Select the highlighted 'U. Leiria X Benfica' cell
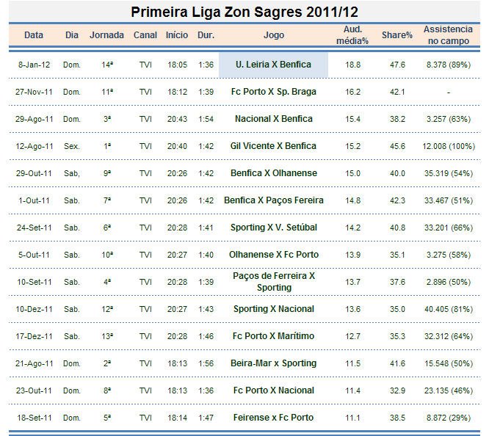Image resolution: width=489 pixels, height=436 pixels. 274,65
